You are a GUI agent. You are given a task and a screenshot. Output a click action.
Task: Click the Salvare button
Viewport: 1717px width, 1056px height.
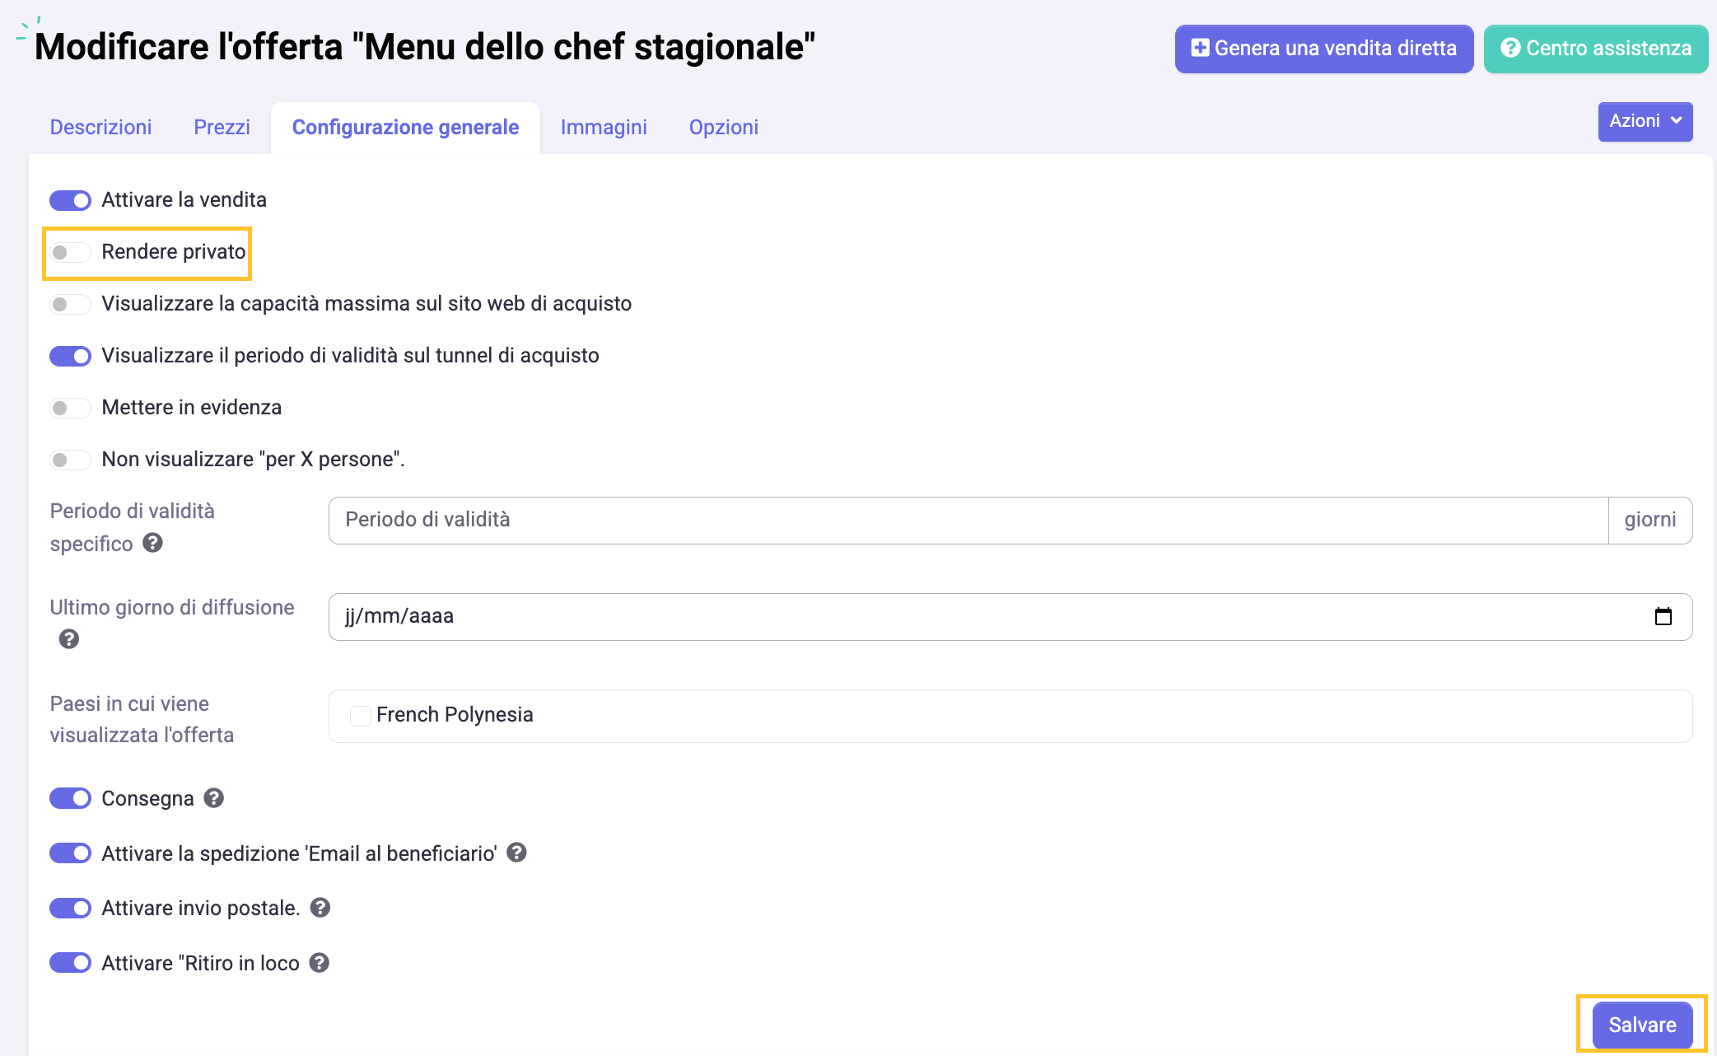(x=1642, y=1025)
